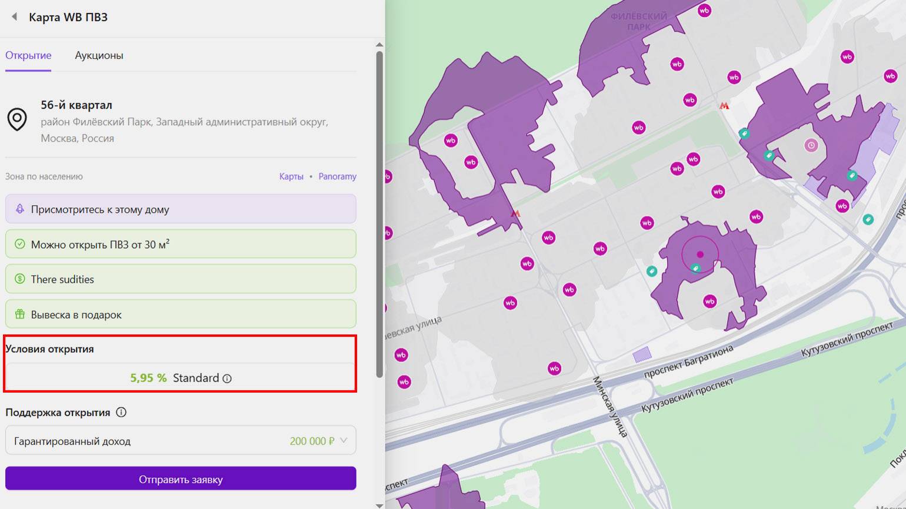This screenshot has width=906, height=509.
Task: Click the chevron beside 200 000 ₽
Action: pyautogui.click(x=344, y=440)
